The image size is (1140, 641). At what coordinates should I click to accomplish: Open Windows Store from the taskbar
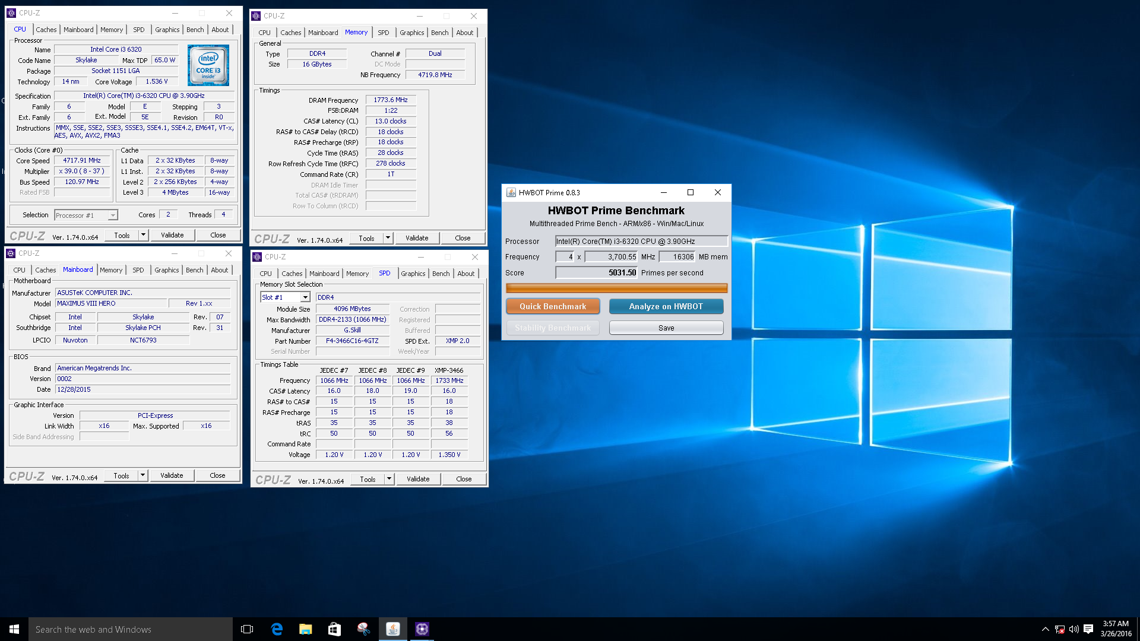tap(334, 629)
